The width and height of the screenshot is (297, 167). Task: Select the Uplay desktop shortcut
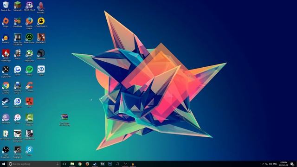41,71
